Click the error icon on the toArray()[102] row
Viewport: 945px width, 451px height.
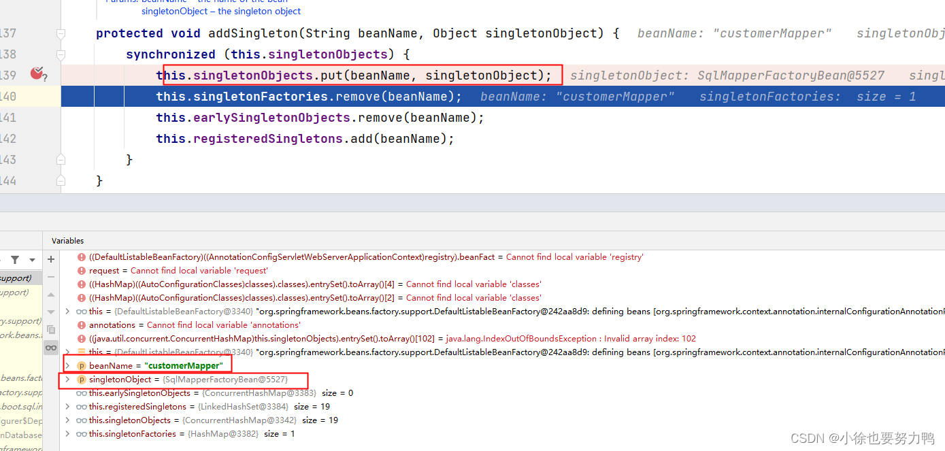(82, 339)
